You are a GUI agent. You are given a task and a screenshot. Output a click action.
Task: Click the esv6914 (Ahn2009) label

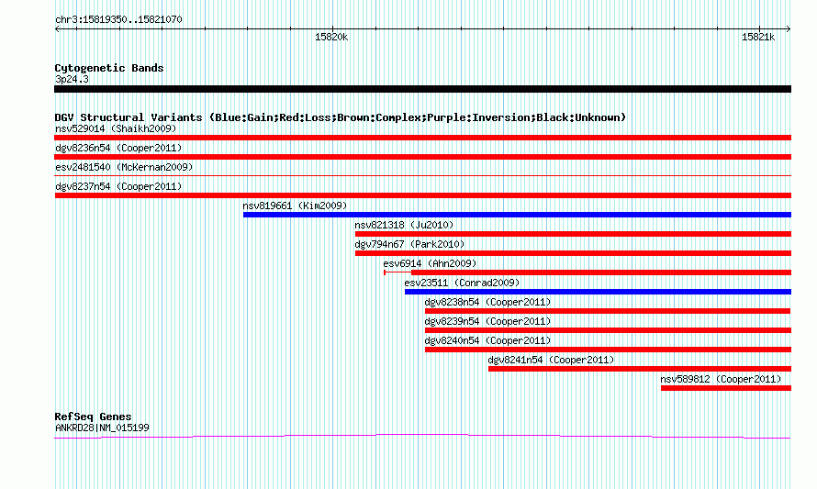(430, 263)
